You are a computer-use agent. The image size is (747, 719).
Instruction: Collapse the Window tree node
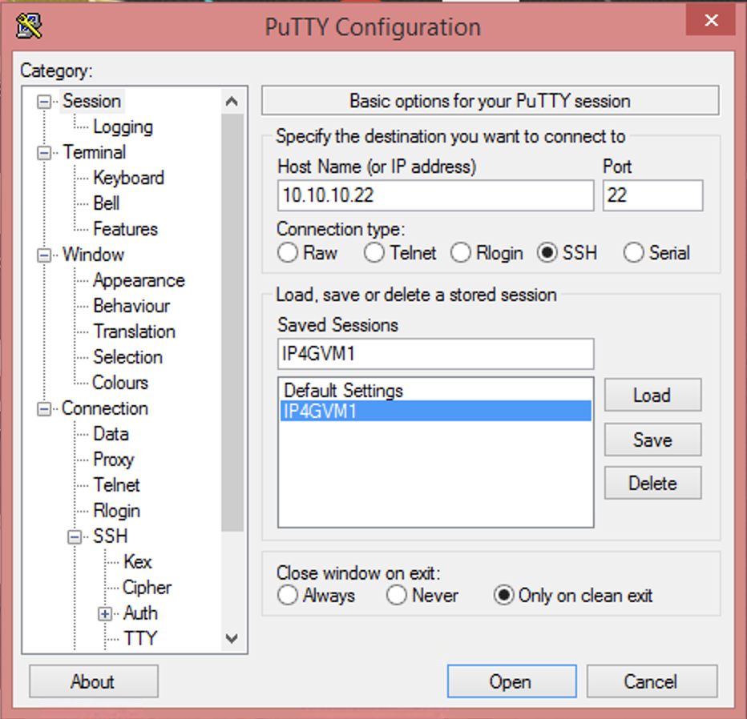click(x=44, y=255)
